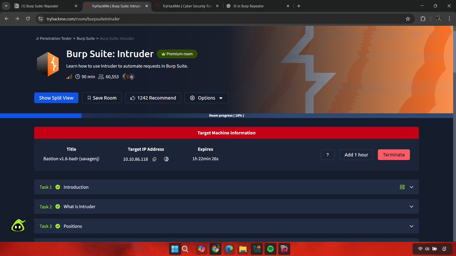Click the difficulty bars icon near 90 min

pyautogui.click(x=69, y=76)
